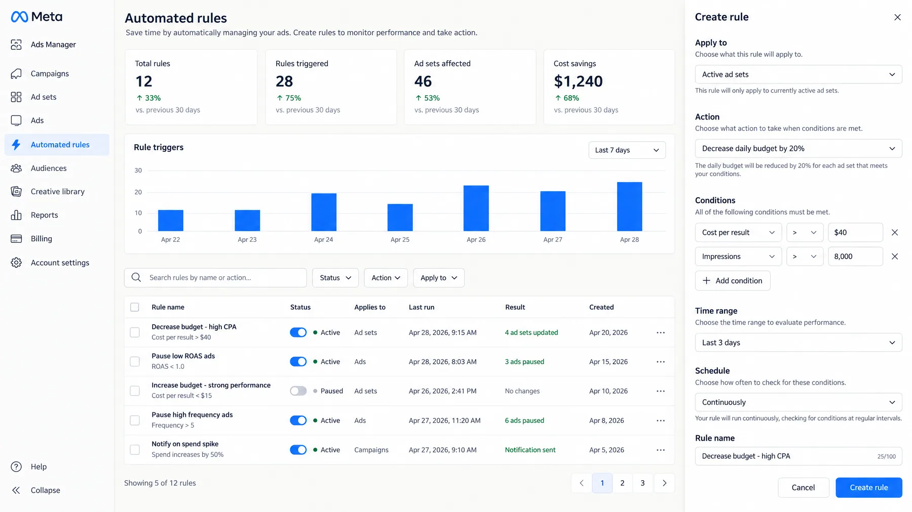Open the Billing card icon

click(x=16, y=238)
